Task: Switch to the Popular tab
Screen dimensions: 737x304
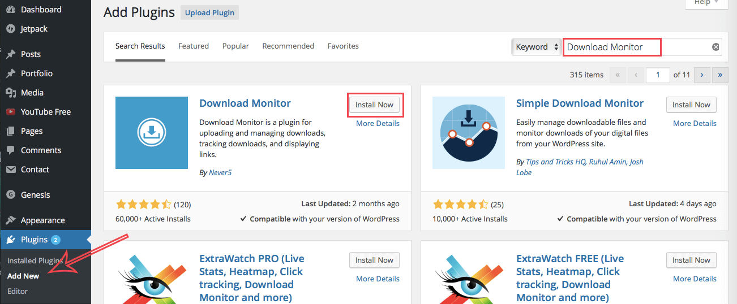Action: [x=235, y=46]
